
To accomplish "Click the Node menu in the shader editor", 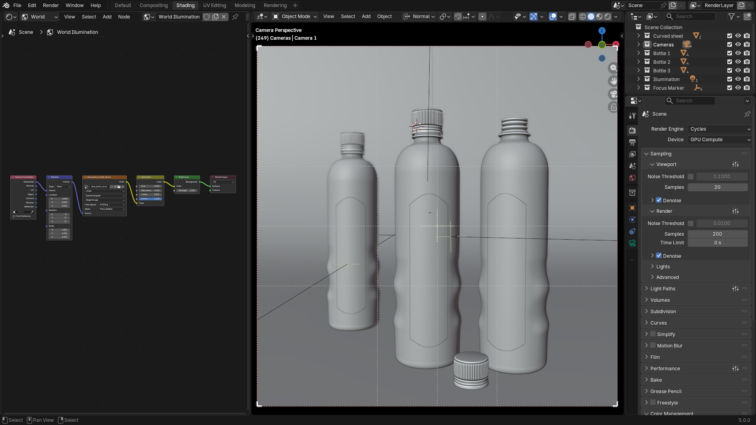I will (x=124, y=17).
